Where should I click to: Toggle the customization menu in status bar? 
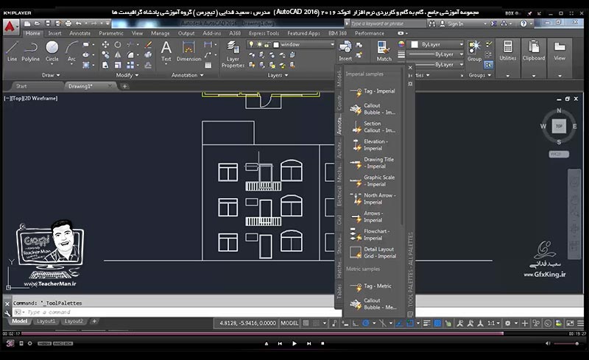[x=580, y=323]
